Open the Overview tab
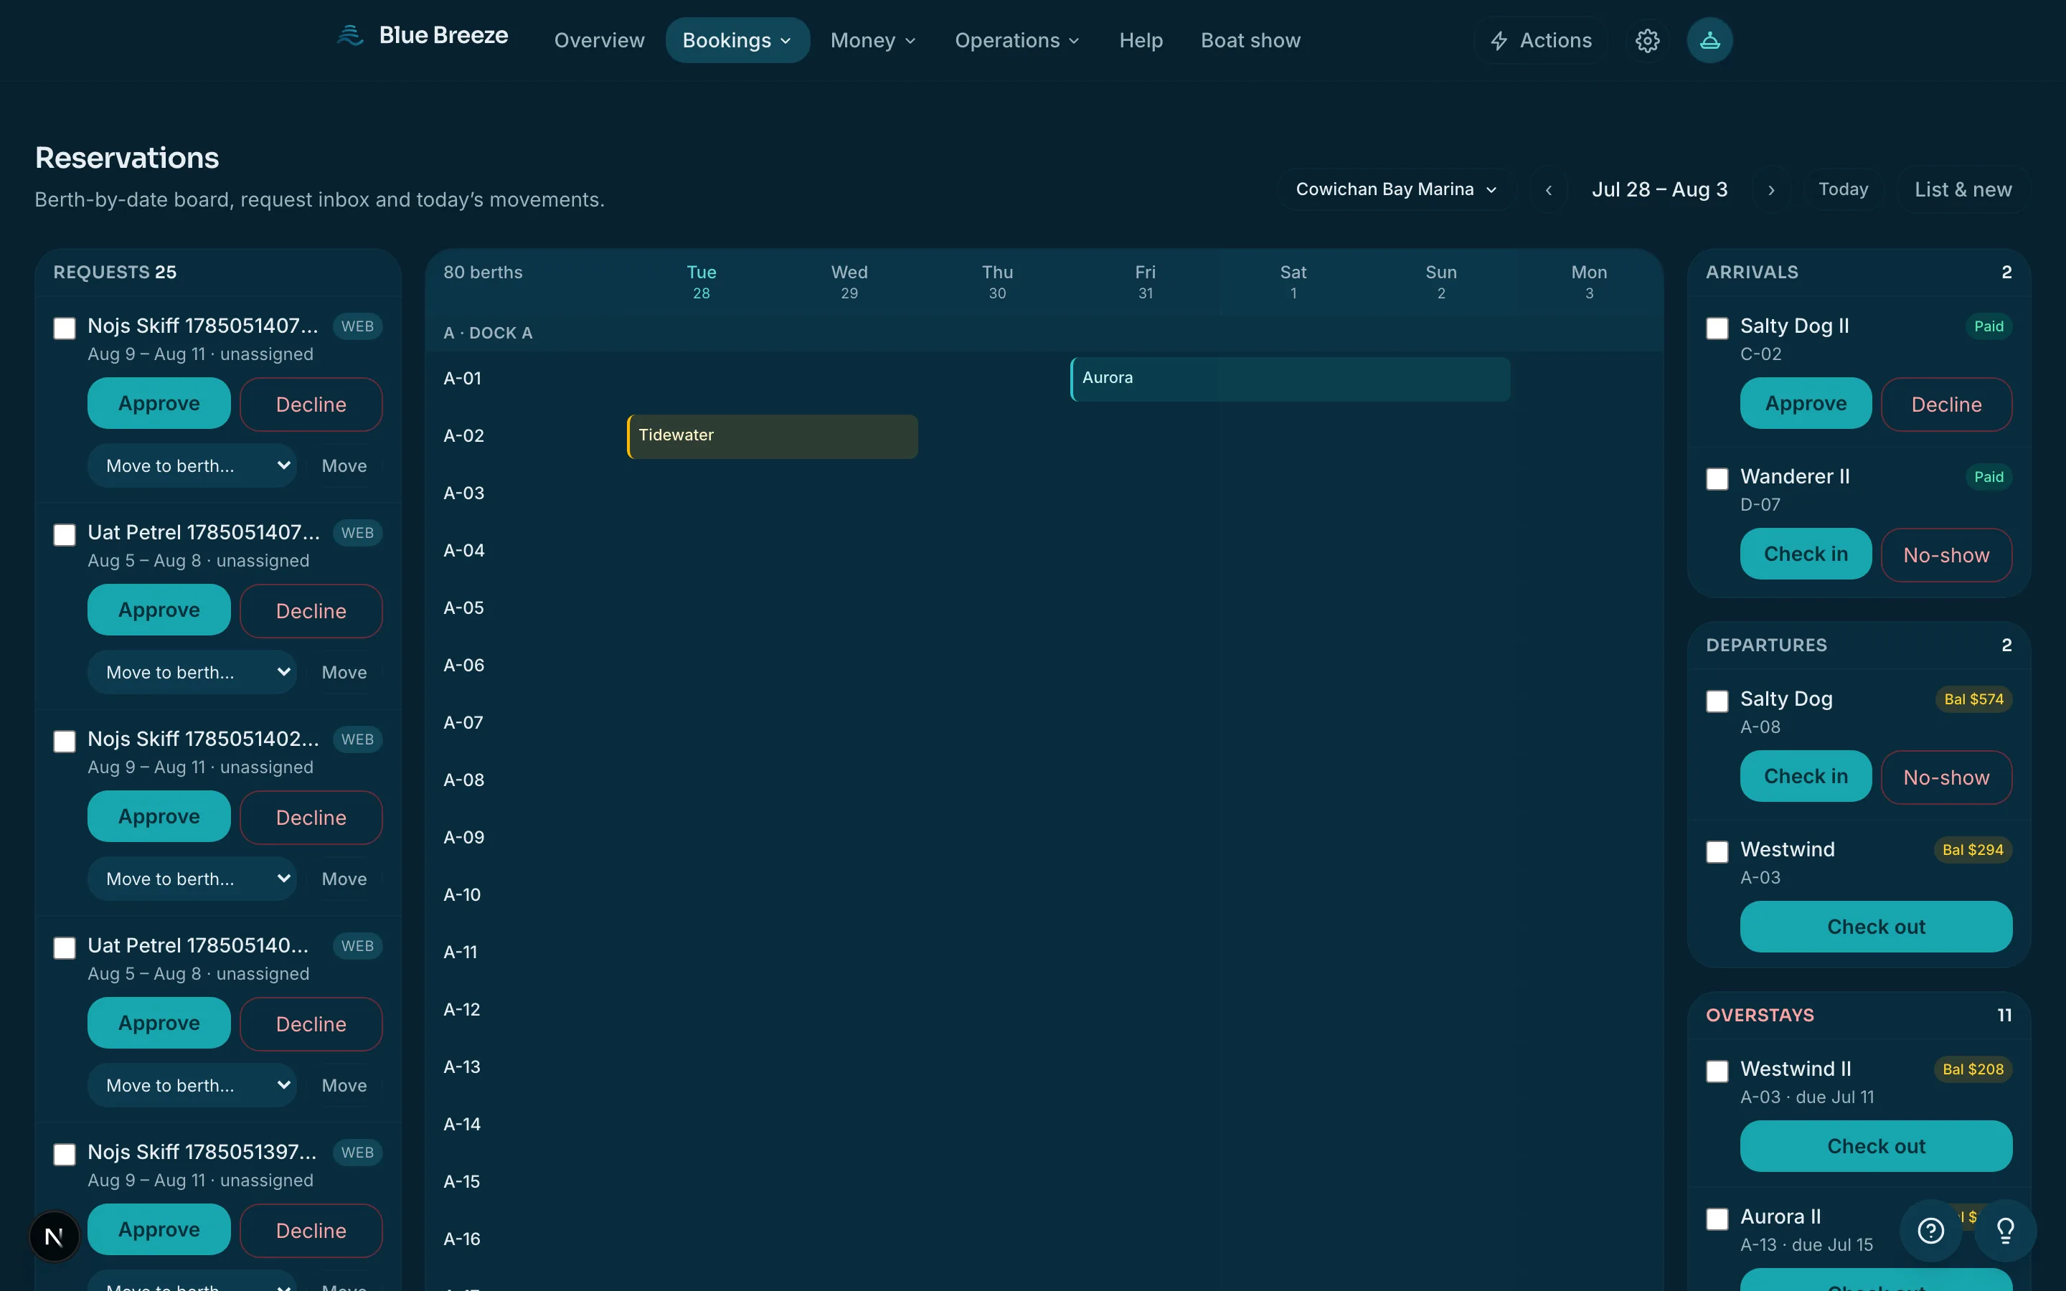Viewport: 2066px width, 1291px height. 598,40
